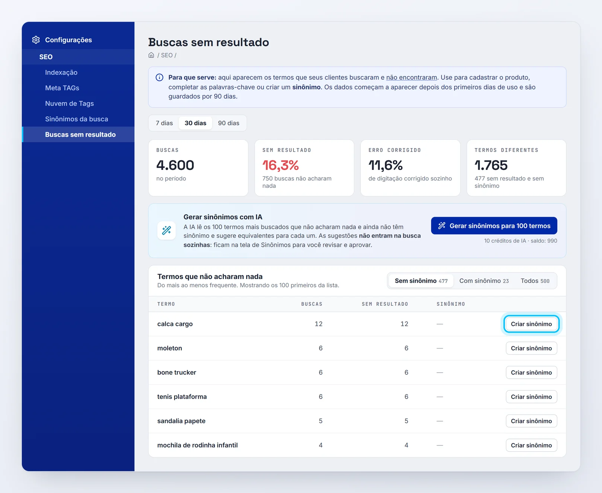Create synonym for sandalia papete
Viewport: 602px width, 493px height.
click(531, 421)
